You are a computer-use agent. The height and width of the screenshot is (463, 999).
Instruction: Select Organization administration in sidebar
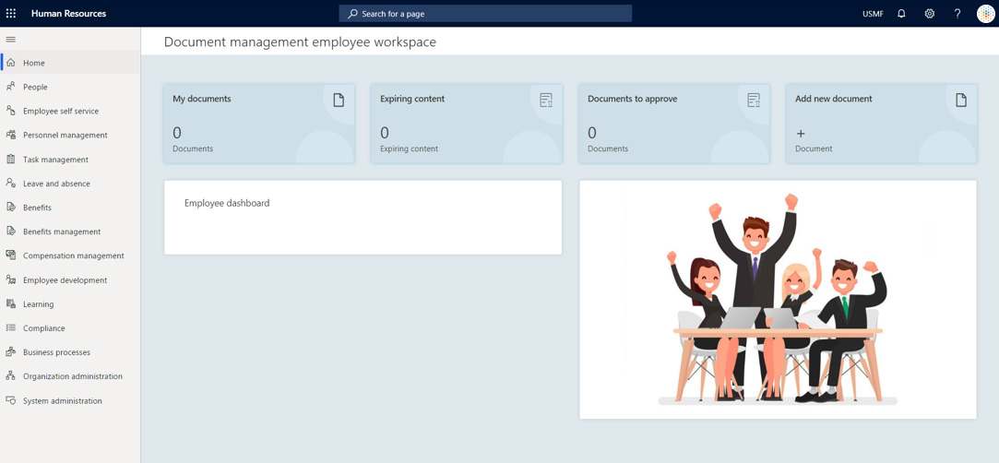71,376
